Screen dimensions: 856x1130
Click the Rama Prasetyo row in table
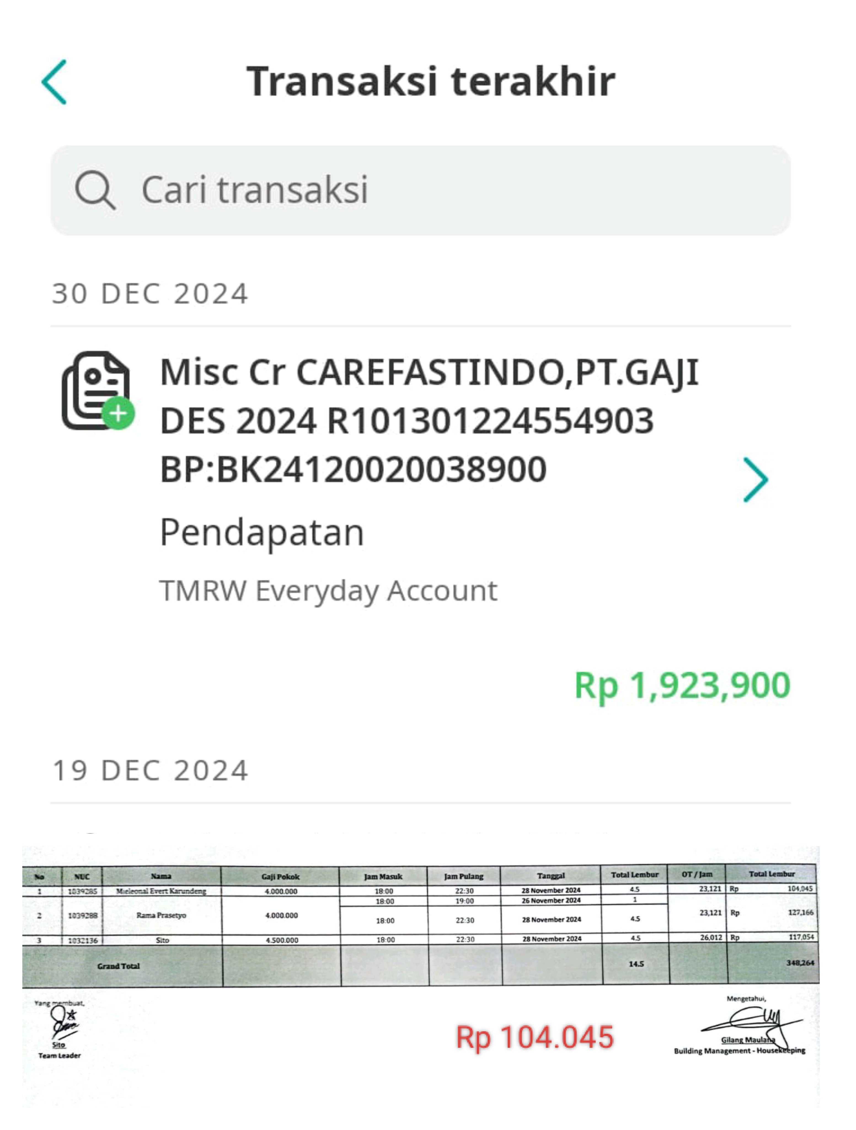[x=420, y=915]
